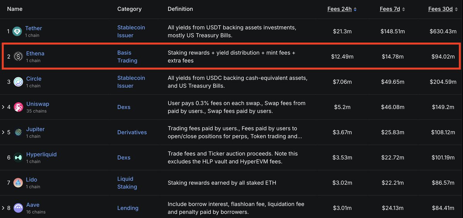
Task: Click Tether's $21.3m 24h fees
Action: coord(342,31)
